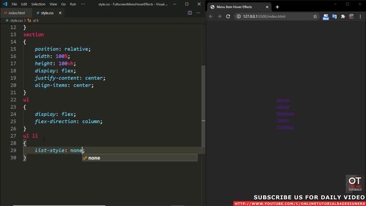Screen dimensions: 366x206
Task: Open the File menu
Action: pos(14,4)
